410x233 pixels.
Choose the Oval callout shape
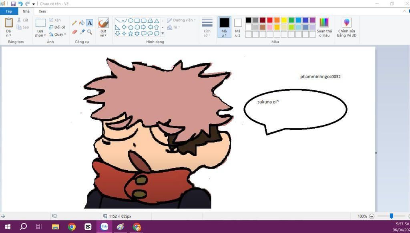pos(150,34)
